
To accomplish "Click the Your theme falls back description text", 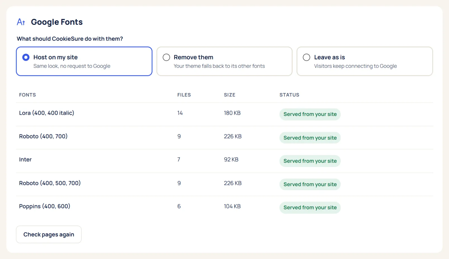I will click(x=219, y=66).
